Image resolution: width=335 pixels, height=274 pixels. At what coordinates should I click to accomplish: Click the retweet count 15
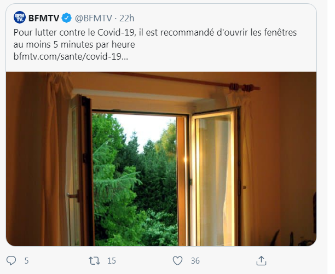pos(112,261)
